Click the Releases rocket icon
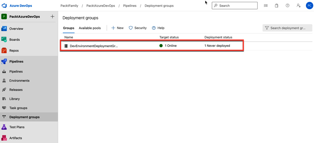 click(x=4, y=90)
